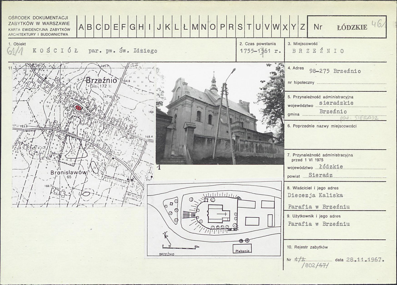Click the '8. Właściciel i jego adres' label

click(x=313, y=188)
